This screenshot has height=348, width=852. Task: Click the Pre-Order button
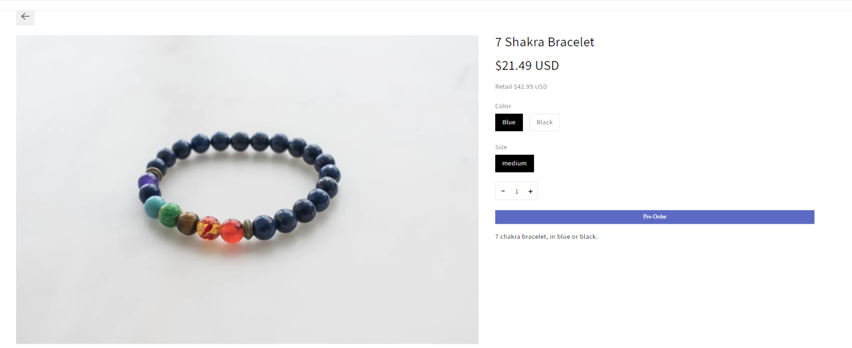click(655, 217)
